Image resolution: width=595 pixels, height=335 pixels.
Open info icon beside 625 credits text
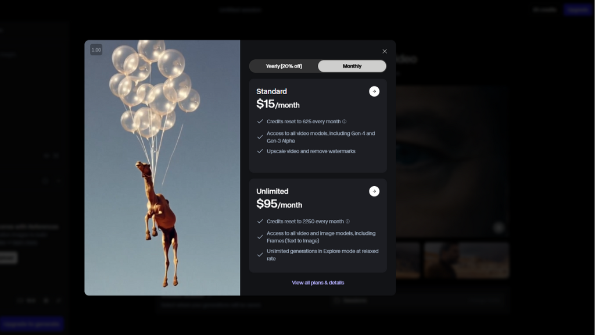click(345, 122)
